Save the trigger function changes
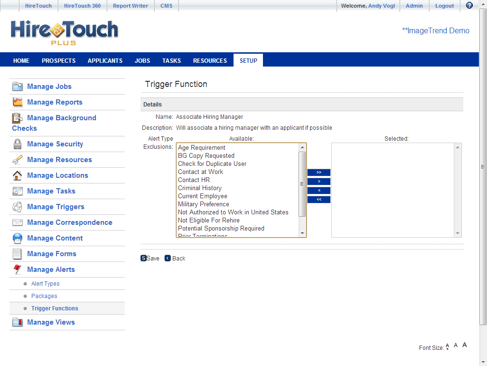This screenshot has width=487, height=366. tap(150, 258)
